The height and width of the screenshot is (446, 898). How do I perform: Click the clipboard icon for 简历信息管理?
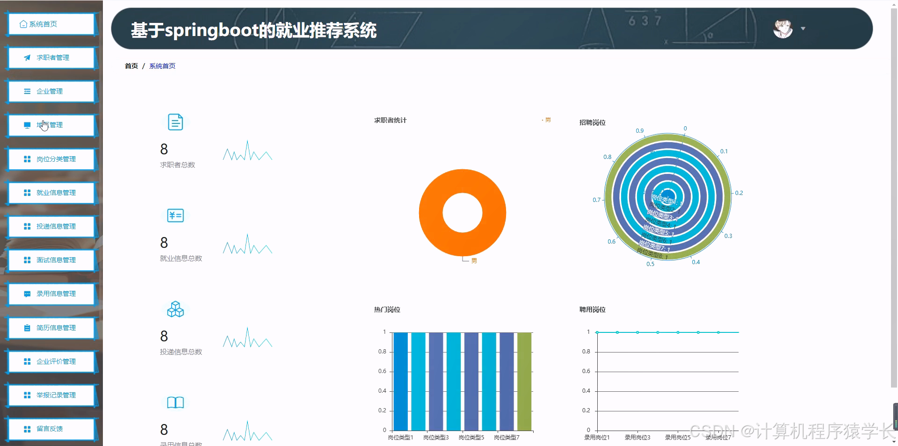[x=27, y=328]
